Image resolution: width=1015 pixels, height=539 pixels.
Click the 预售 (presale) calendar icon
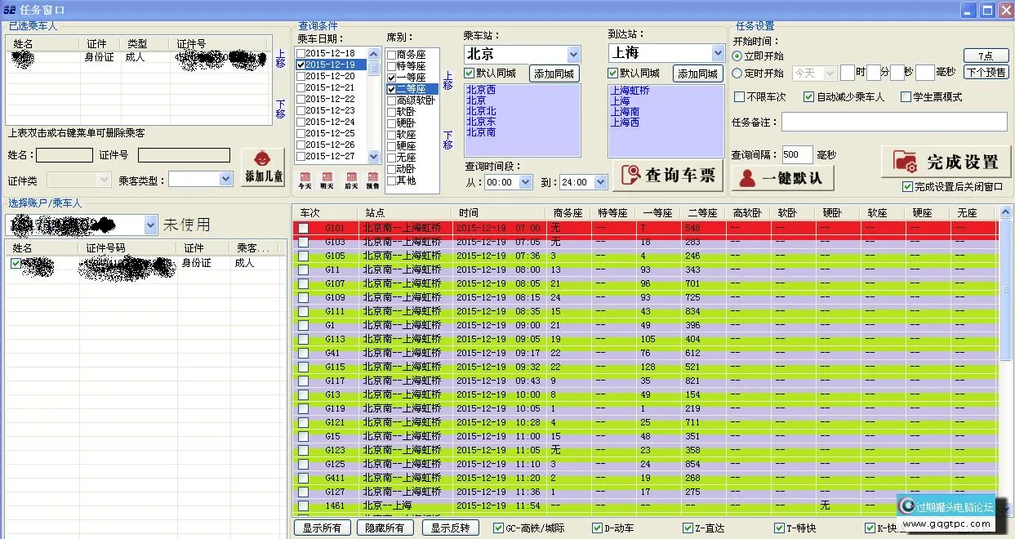372,180
